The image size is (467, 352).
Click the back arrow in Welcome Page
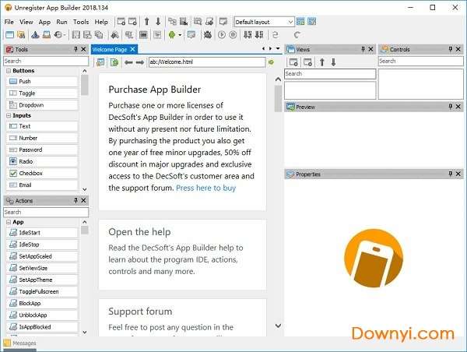tap(128, 62)
